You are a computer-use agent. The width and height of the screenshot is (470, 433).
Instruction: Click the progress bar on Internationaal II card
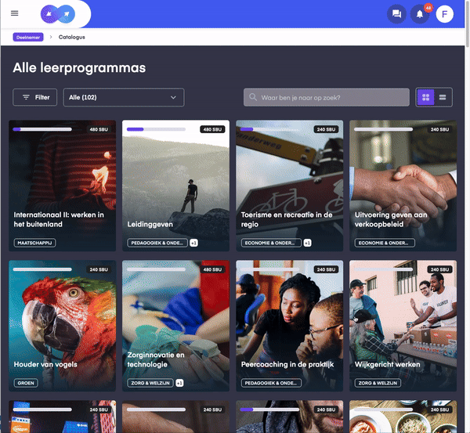42,129
